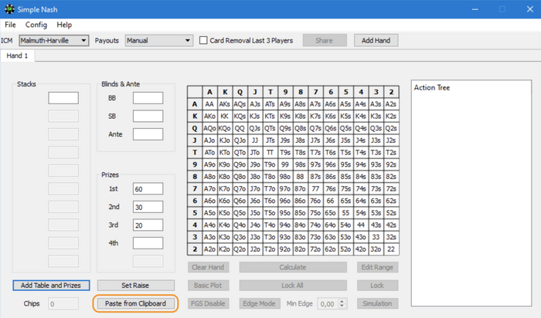Screen dimensions: 541x318
Task: Click Paste from Clipboard button
Action: [x=135, y=303]
